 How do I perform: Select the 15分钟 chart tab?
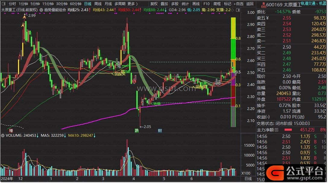pos(48,4)
